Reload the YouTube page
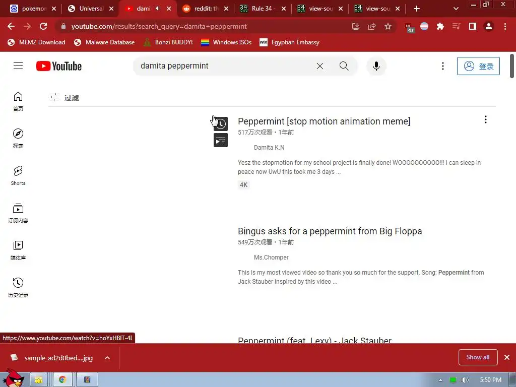The height and width of the screenshot is (387, 516). [x=43, y=26]
